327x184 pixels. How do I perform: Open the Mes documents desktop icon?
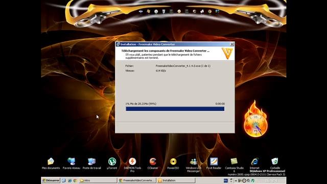click(51, 163)
